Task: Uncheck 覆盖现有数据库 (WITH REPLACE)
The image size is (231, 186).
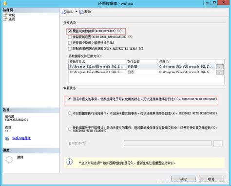Action: 70,31
